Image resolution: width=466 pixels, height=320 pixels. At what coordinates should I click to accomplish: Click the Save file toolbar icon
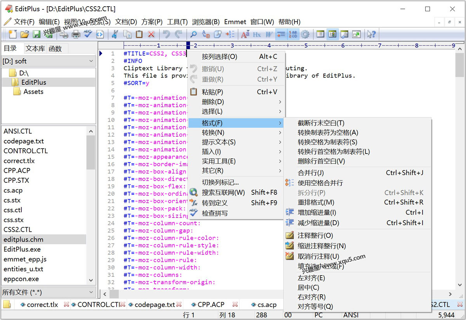click(37, 34)
